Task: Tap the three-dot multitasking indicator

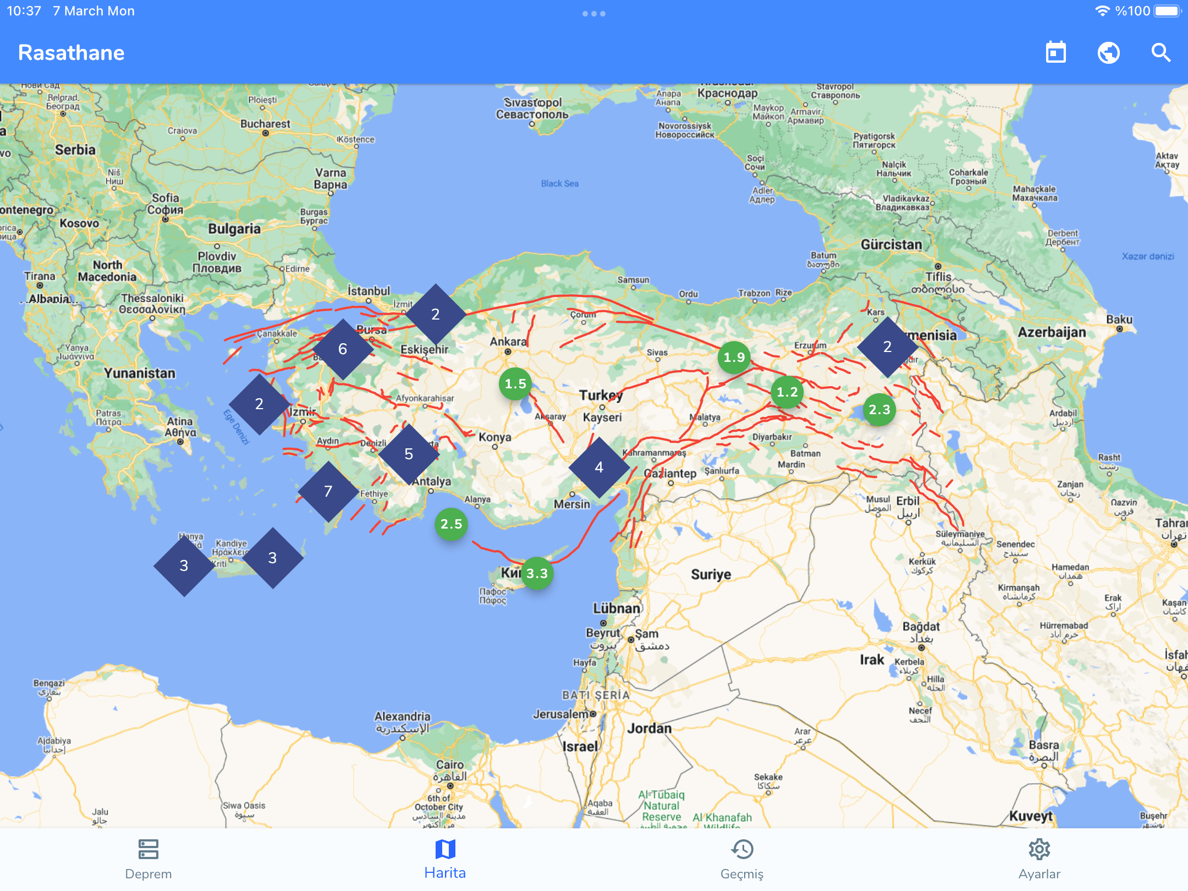Action: point(593,14)
